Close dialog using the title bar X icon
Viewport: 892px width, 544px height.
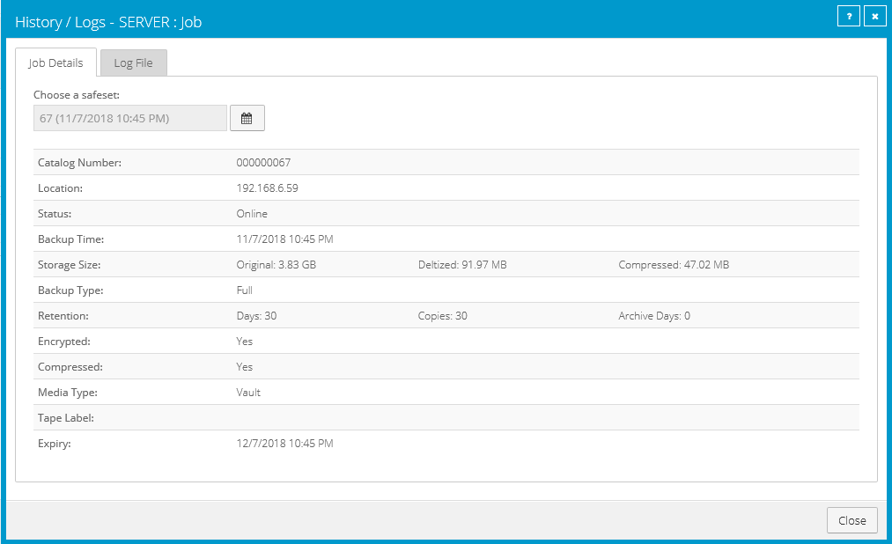point(874,17)
